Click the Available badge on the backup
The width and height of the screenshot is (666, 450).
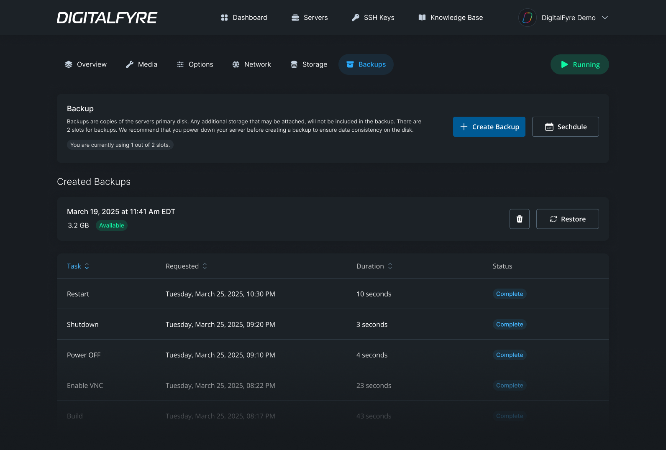112,225
